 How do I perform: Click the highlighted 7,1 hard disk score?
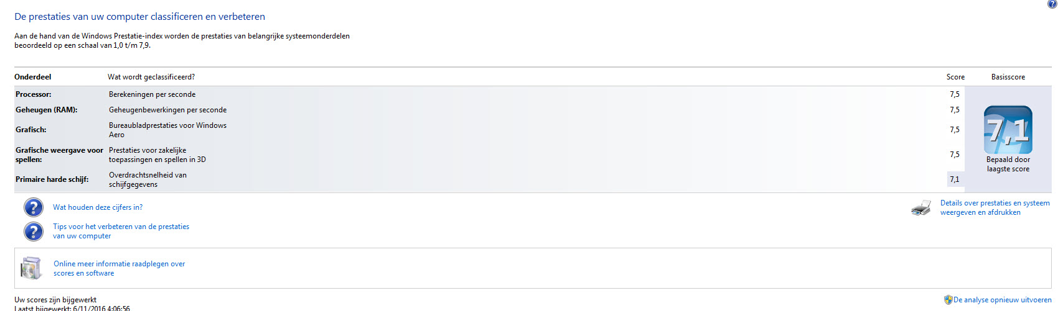(x=955, y=179)
